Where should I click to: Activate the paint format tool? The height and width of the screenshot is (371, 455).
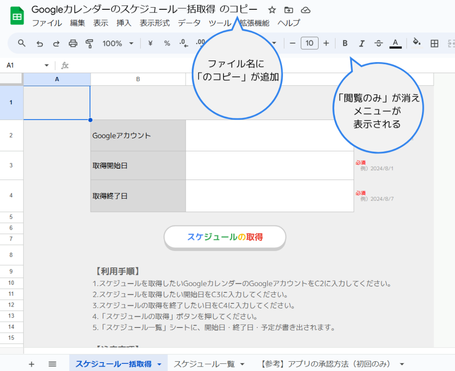(89, 44)
